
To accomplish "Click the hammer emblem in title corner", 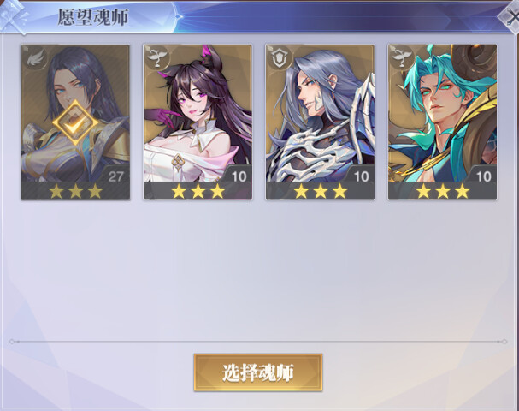I will coord(13,16).
